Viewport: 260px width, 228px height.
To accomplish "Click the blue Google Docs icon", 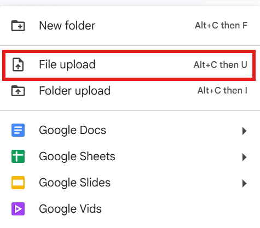I will (18, 130).
